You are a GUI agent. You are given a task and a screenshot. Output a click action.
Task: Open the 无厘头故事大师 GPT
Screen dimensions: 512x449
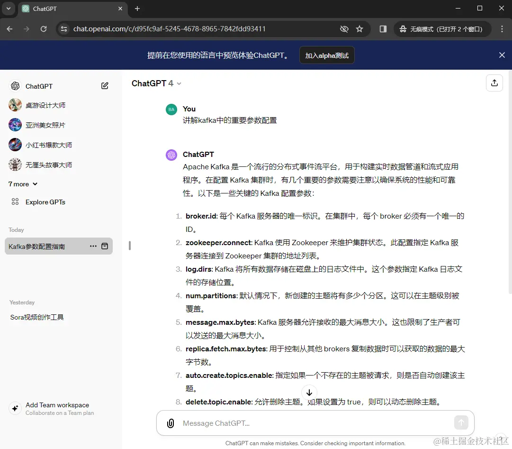(x=49, y=165)
